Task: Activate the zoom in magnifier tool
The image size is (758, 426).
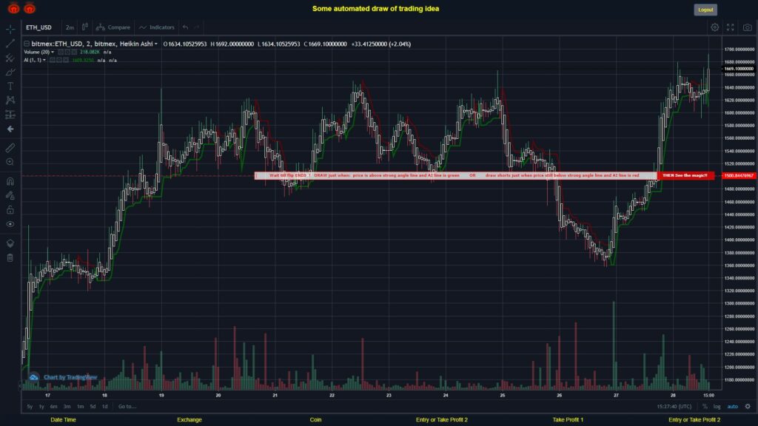Action: coord(10,162)
